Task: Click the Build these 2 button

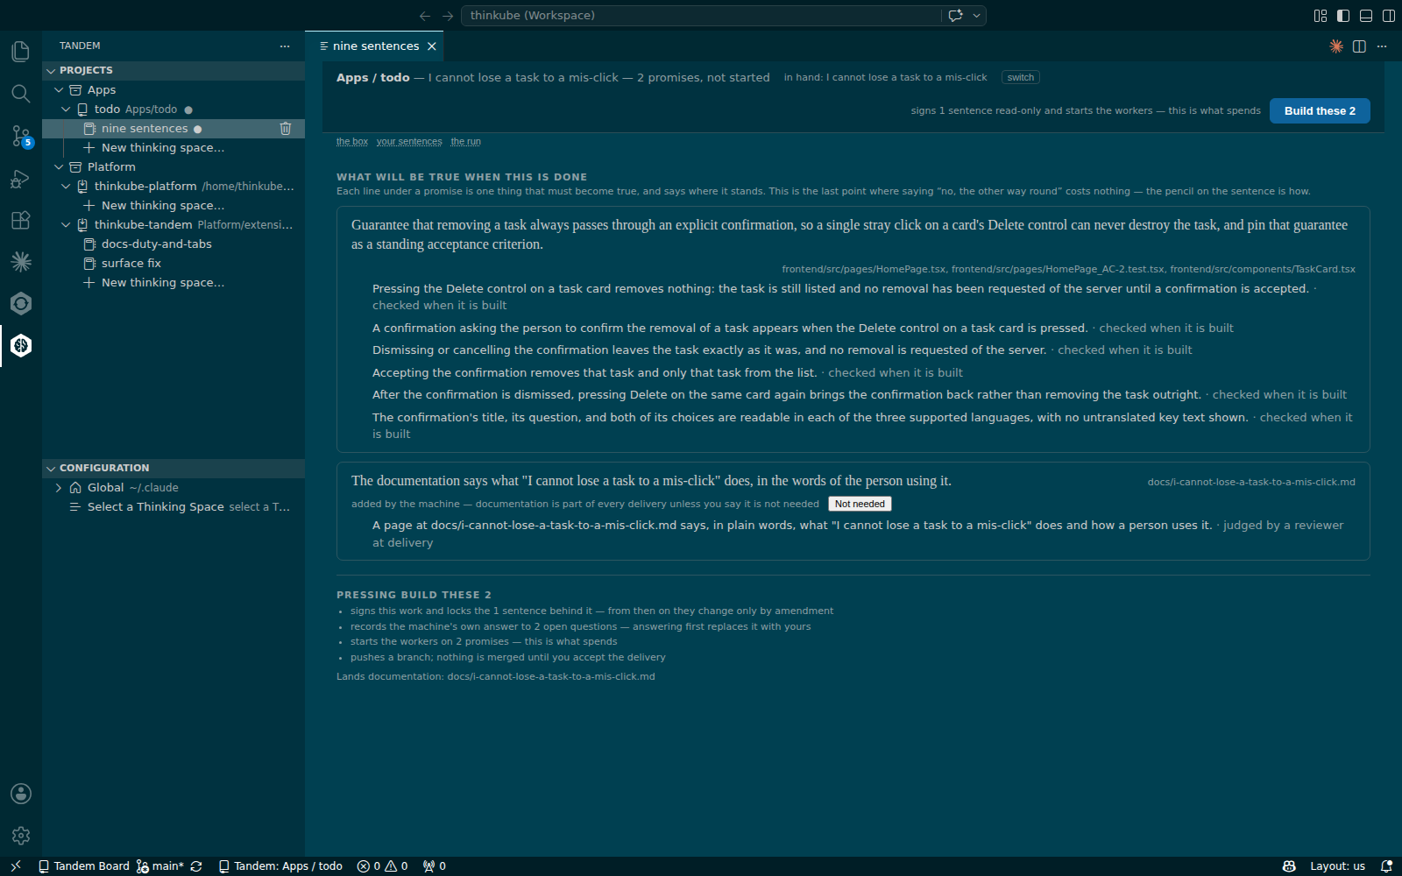Action: pyautogui.click(x=1320, y=111)
